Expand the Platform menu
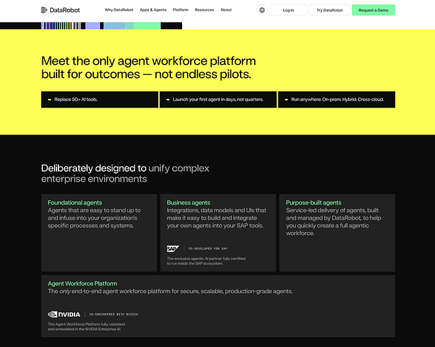The width and height of the screenshot is (435, 347). (181, 10)
